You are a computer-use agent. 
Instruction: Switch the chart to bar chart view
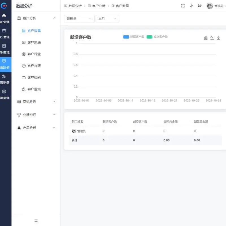coord(206,37)
